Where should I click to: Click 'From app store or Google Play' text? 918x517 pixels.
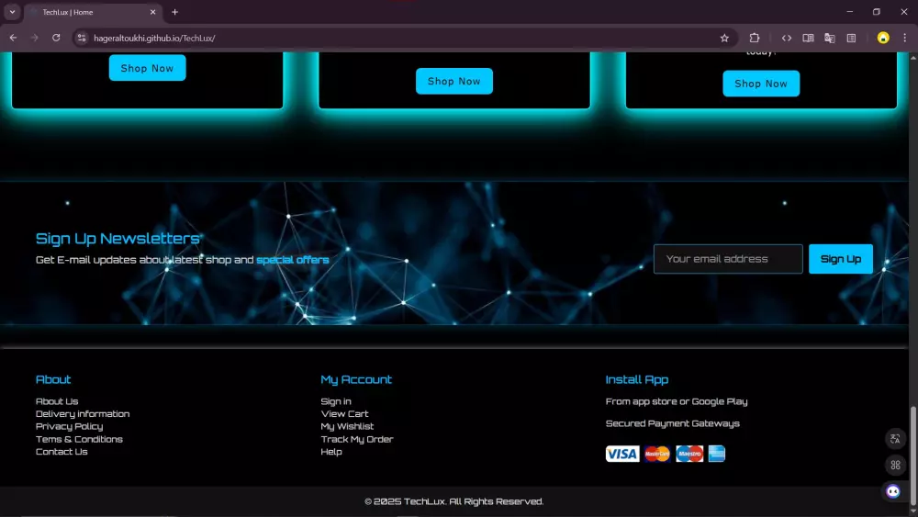[x=677, y=401]
